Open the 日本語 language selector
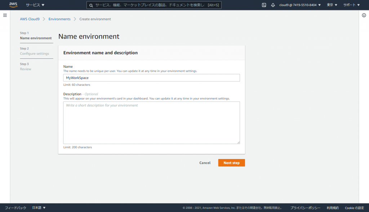The height and width of the screenshot is (212, 369). pyautogui.click(x=39, y=208)
